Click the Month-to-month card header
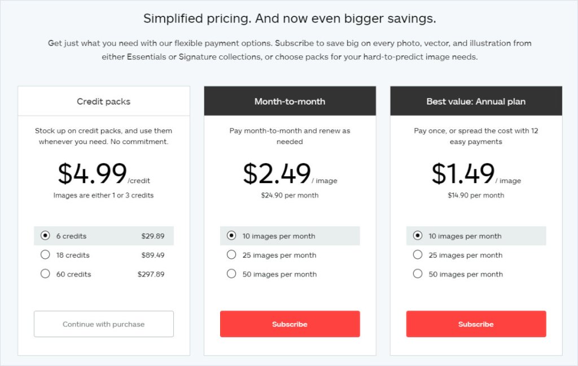The image size is (578, 366). coord(290,102)
